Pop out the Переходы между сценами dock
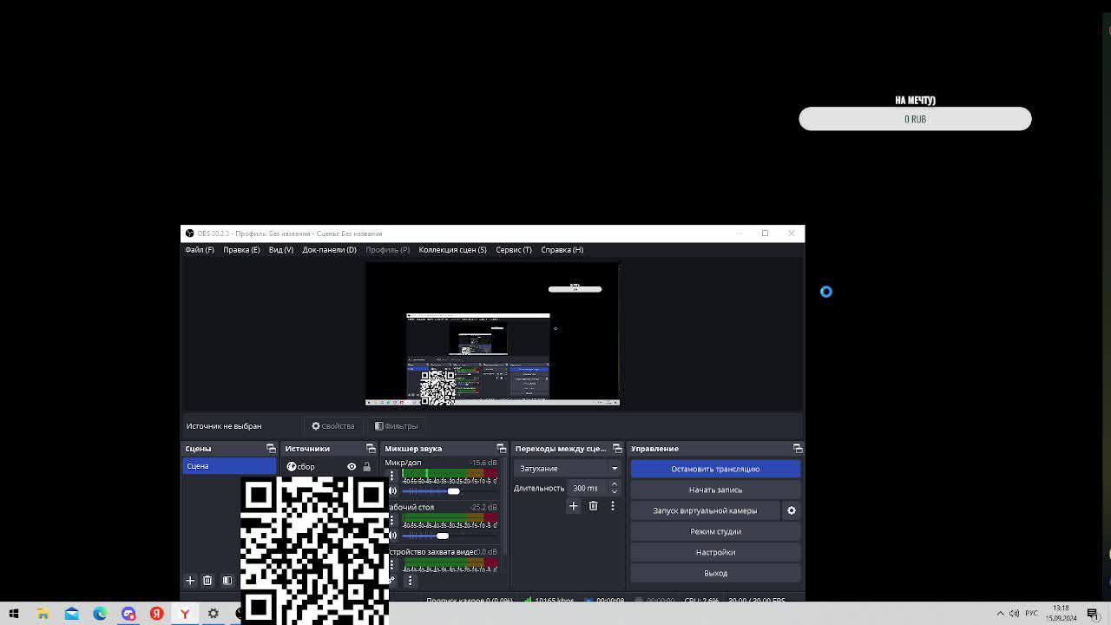 [x=617, y=449]
